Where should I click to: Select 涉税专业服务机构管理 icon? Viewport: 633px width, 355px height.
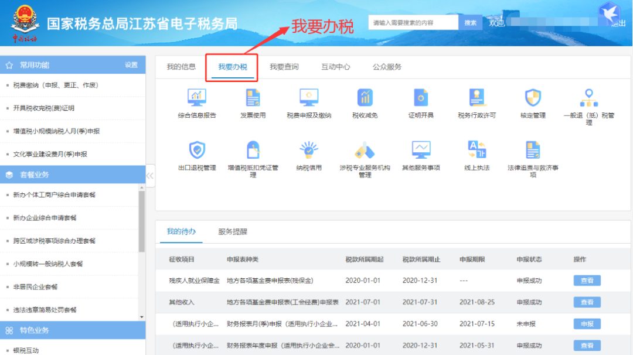pyautogui.click(x=365, y=150)
